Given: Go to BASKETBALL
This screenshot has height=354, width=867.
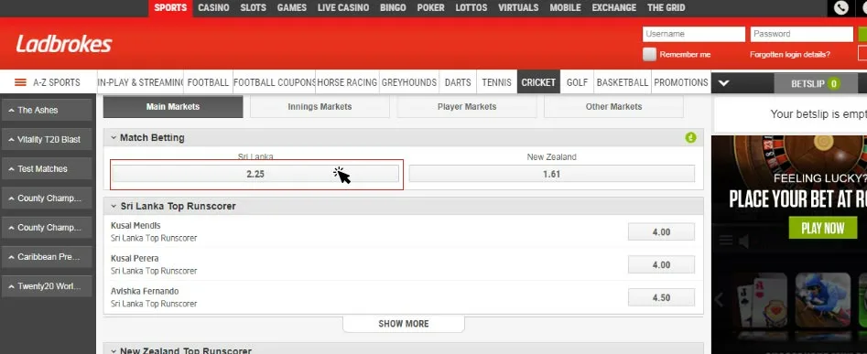Looking at the screenshot, I should [x=622, y=82].
